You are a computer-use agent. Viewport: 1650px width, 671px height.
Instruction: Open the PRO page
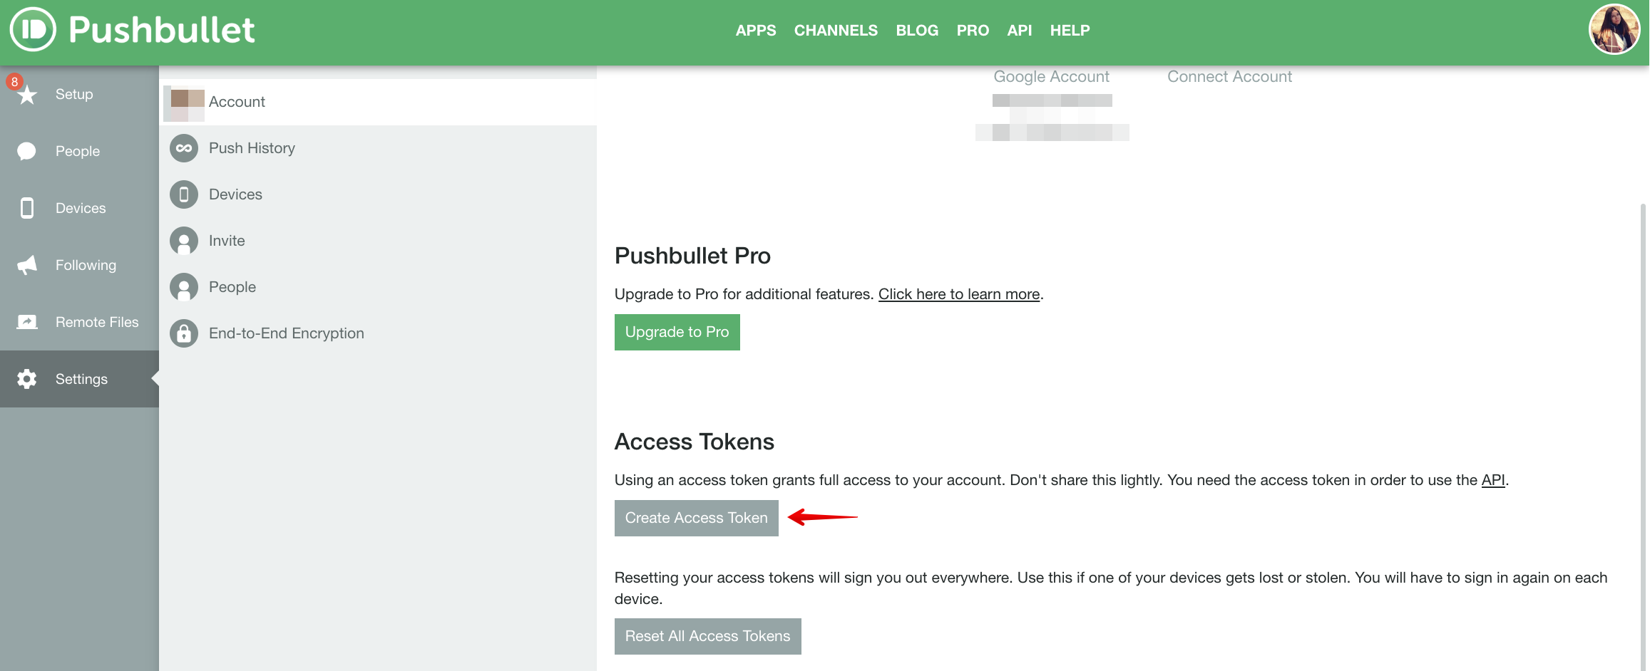pos(973,31)
